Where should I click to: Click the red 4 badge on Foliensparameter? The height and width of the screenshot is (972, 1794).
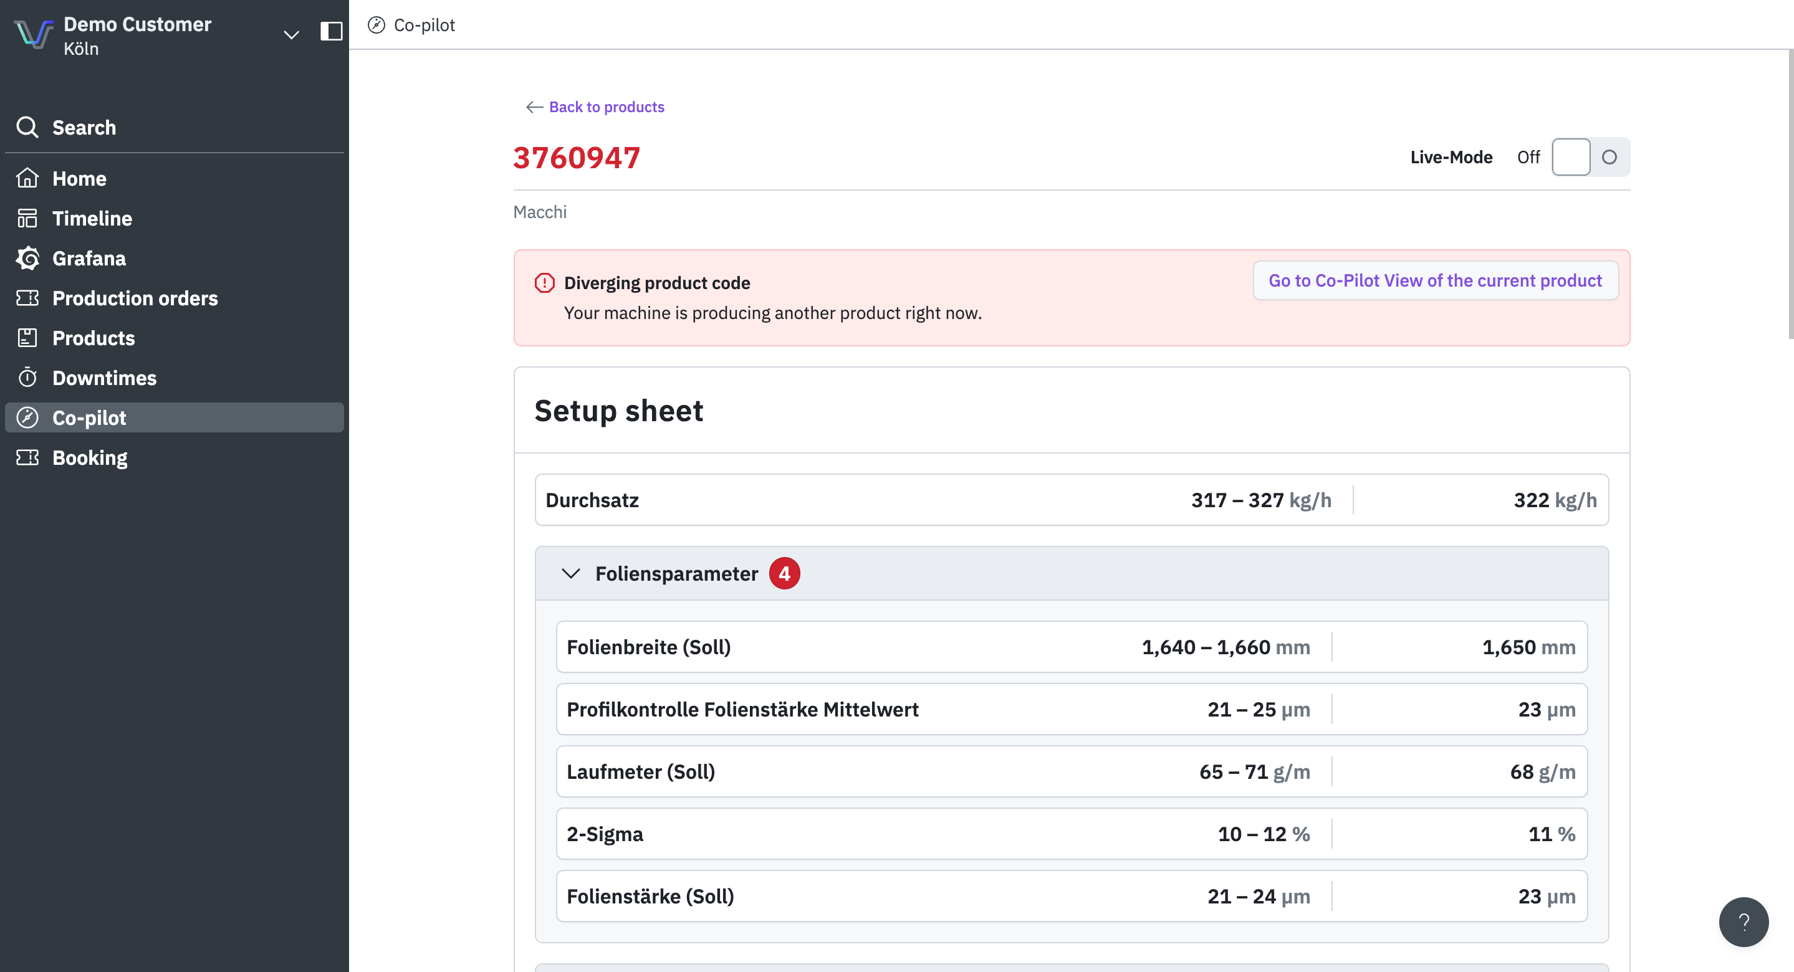[x=784, y=574]
